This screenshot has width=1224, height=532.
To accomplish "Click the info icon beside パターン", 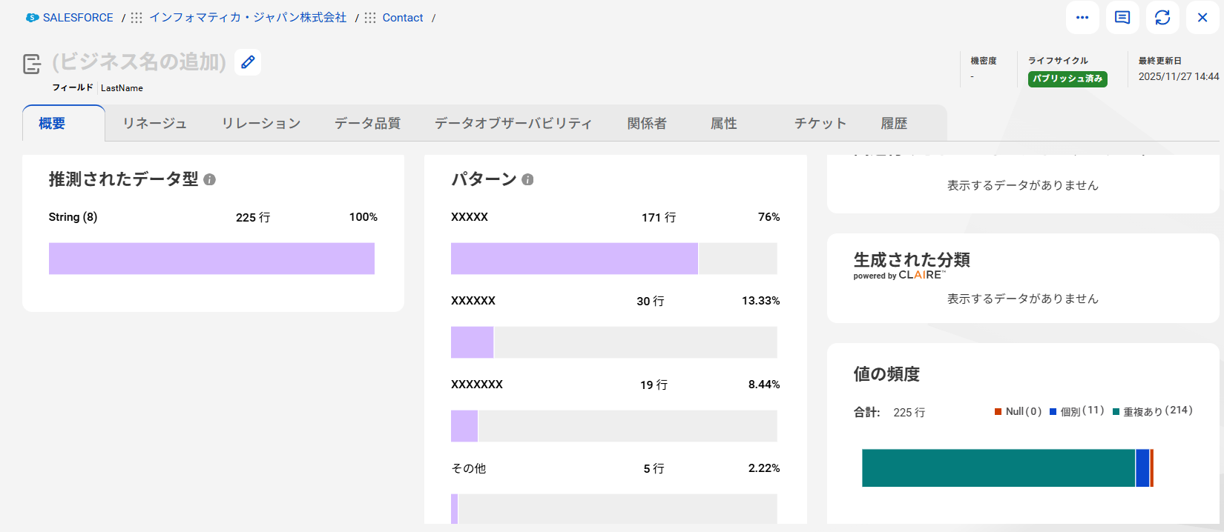I will pos(527,179).
